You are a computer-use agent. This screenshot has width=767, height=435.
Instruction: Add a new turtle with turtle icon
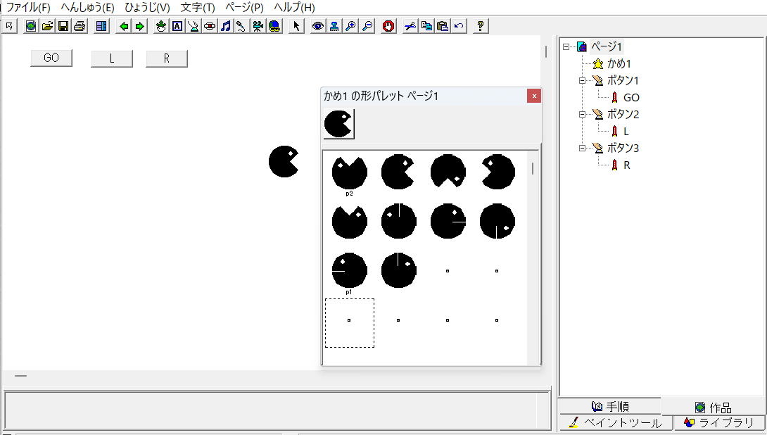click(161, 26)
